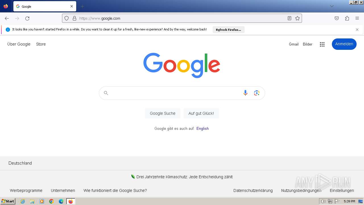Click the Google logo
The image size is (364, 205).
click(182, 65)
